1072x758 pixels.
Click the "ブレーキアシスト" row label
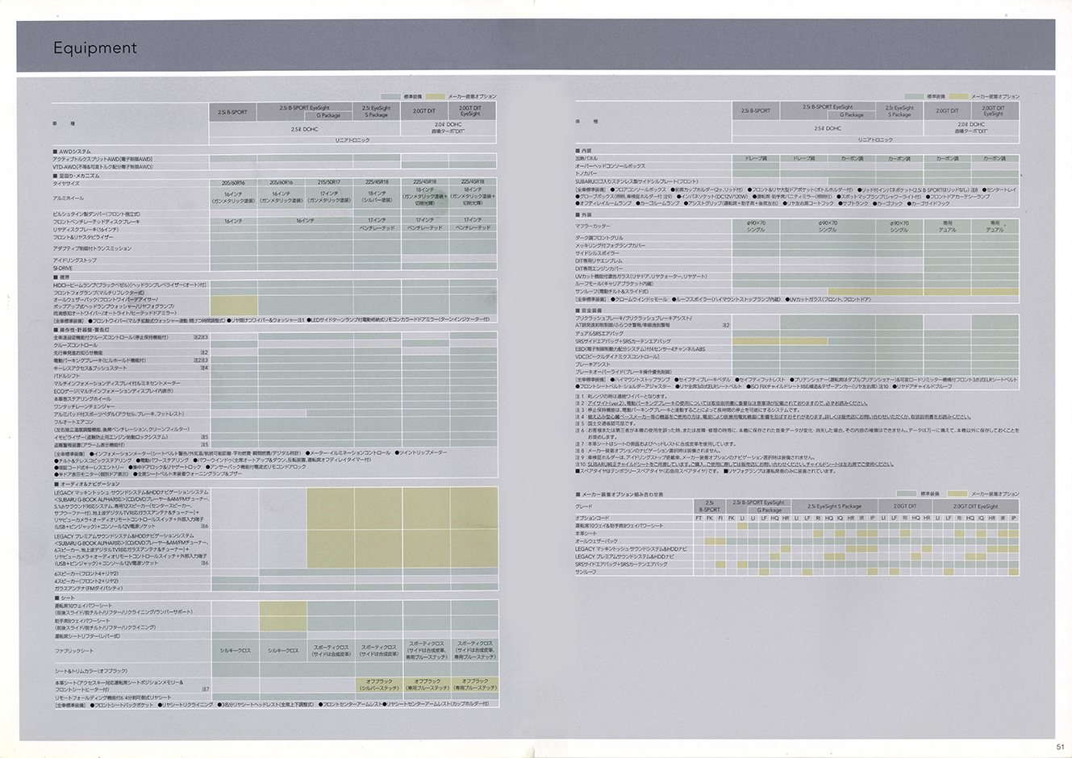593,364
